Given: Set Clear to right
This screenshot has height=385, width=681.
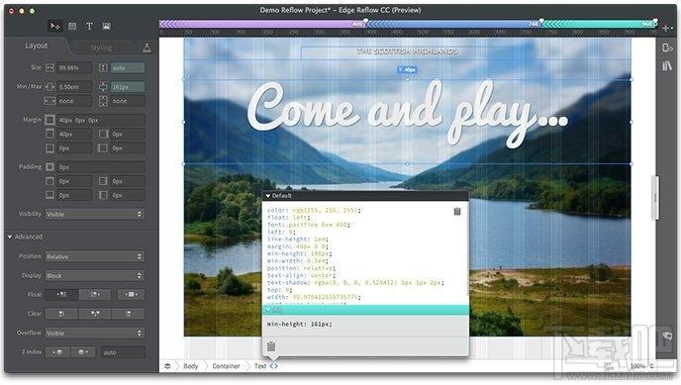Looking at the screenshot, I should [128, 314].
